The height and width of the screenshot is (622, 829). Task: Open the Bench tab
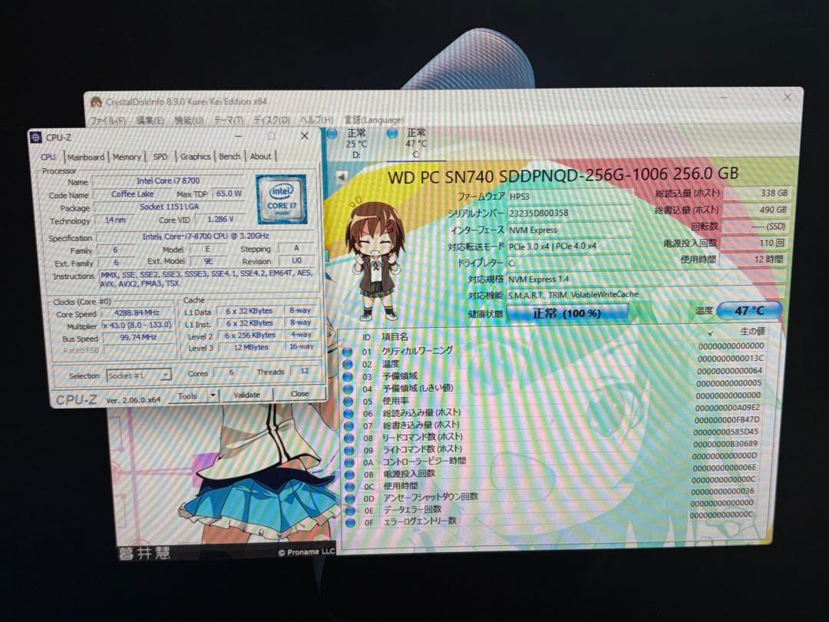[230, 157]
